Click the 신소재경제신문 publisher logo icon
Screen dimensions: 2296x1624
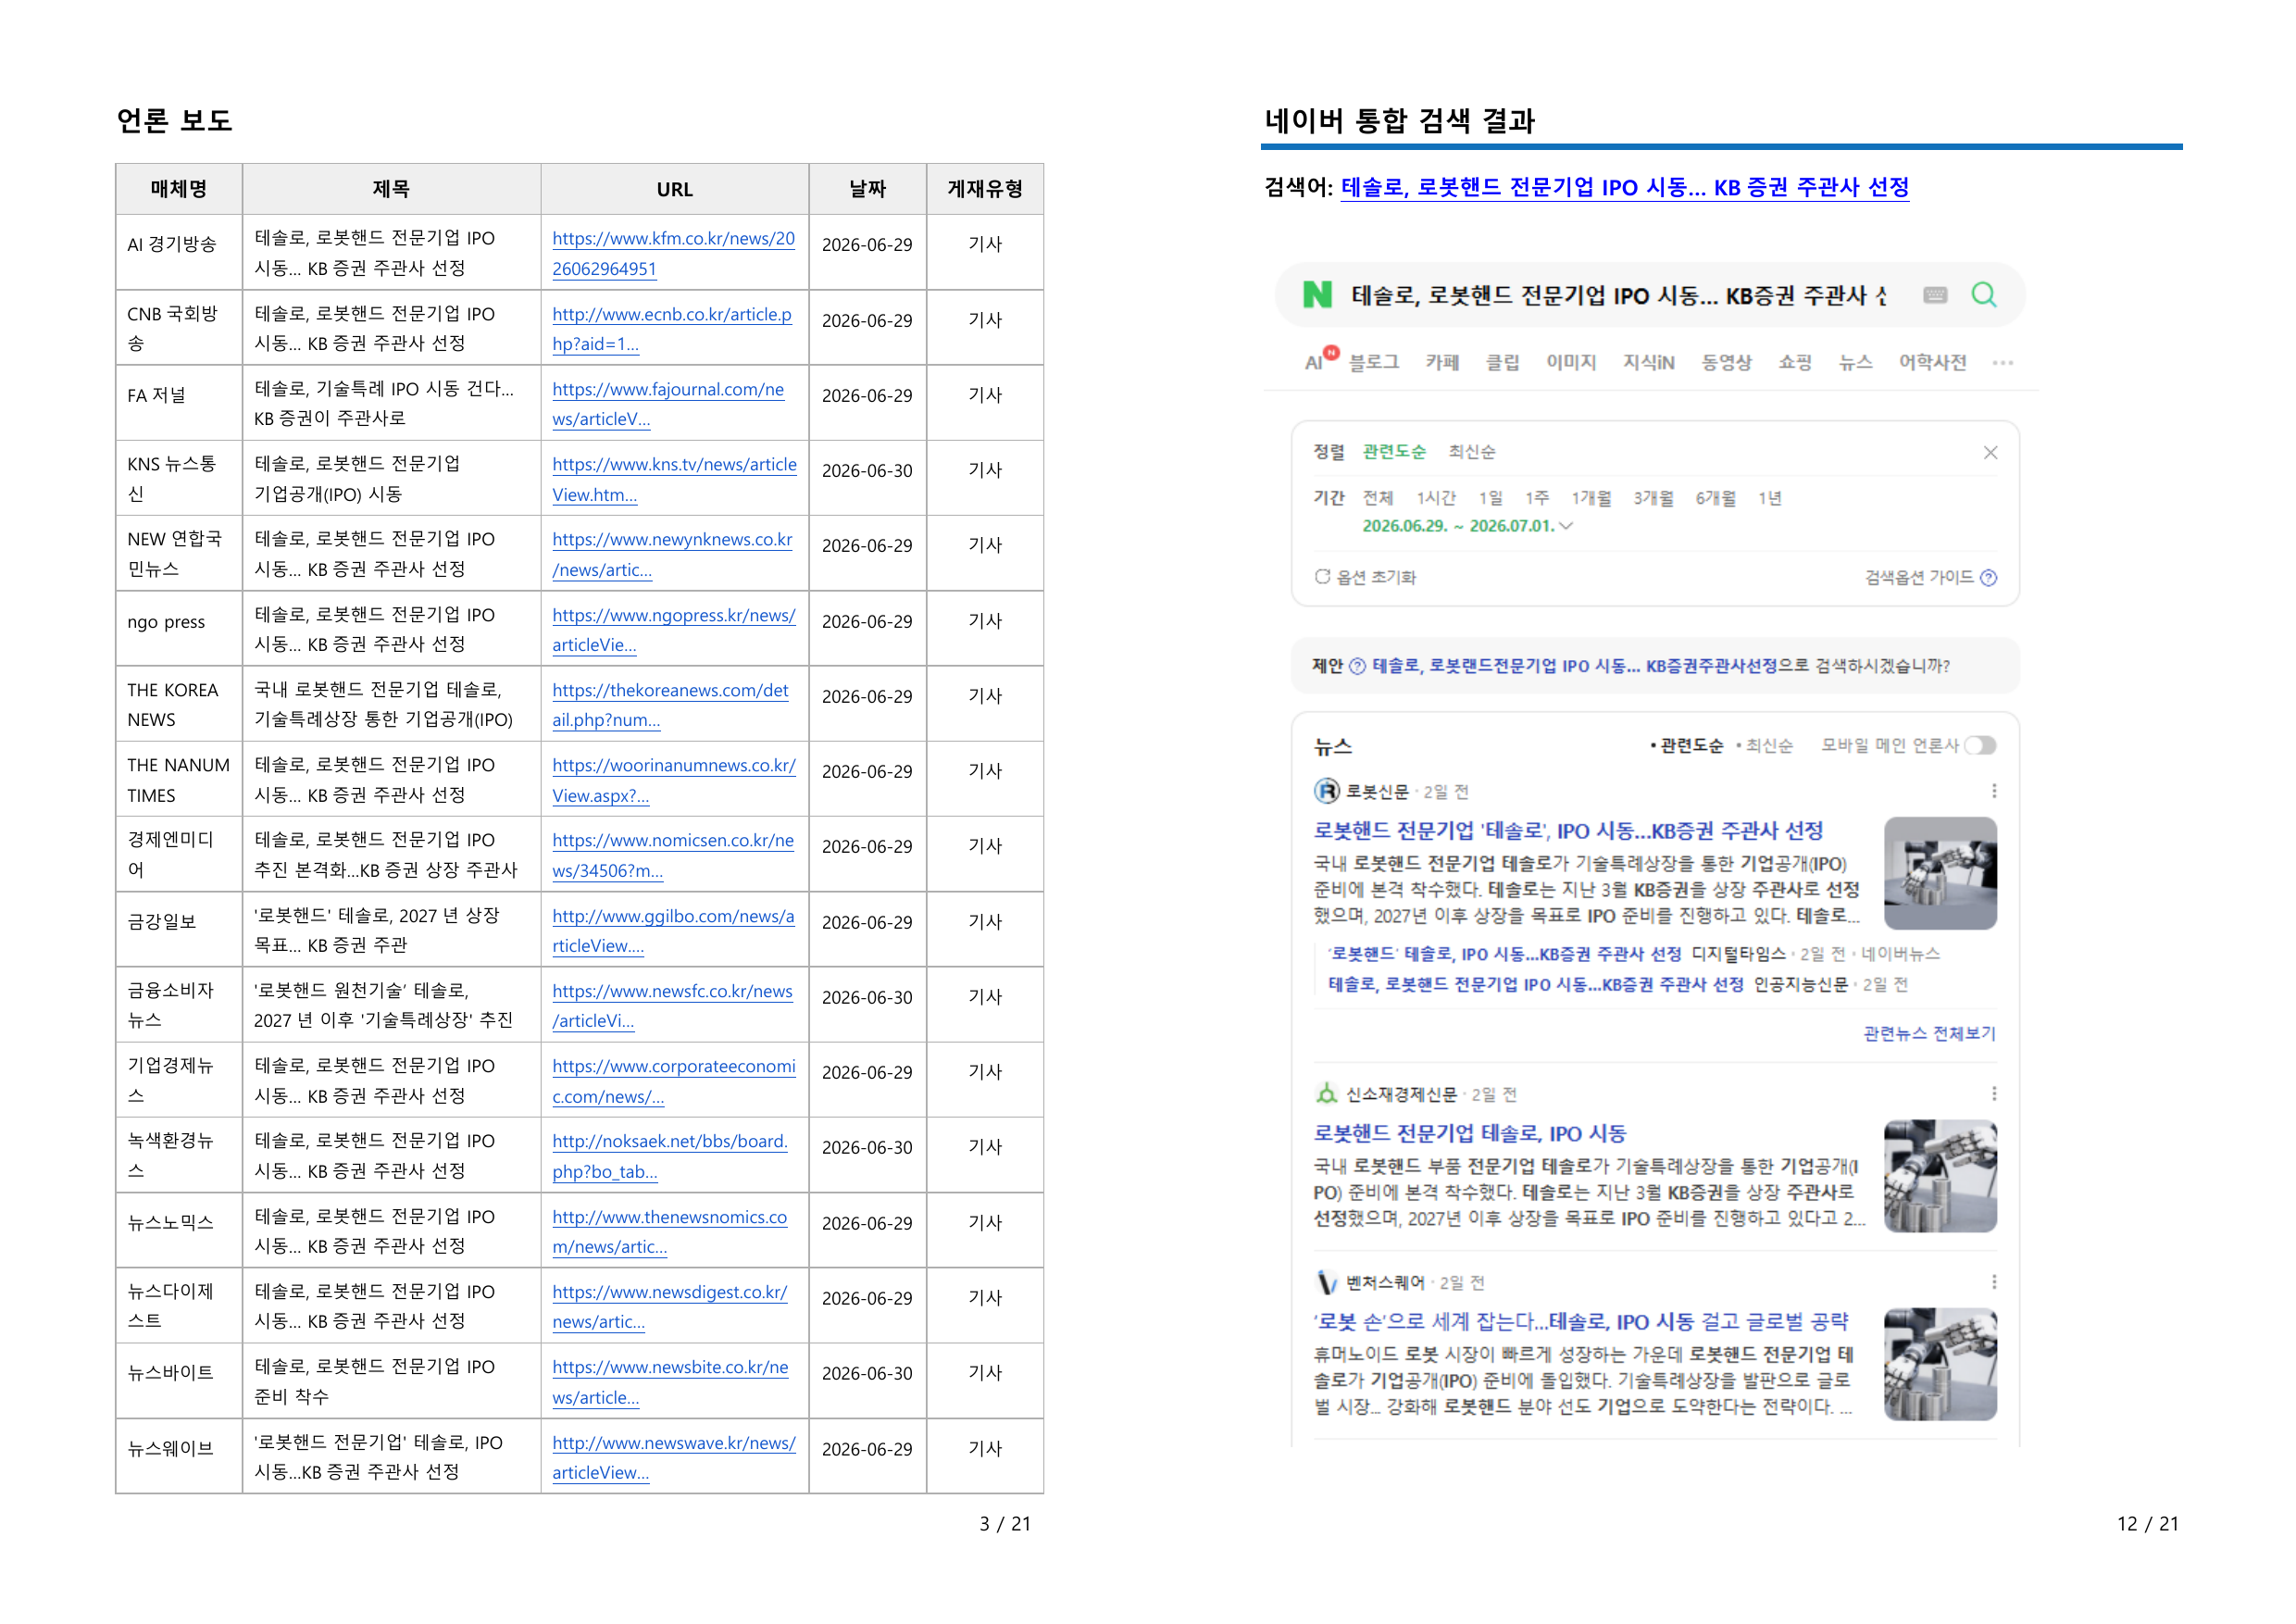tap(1326, 1094)
